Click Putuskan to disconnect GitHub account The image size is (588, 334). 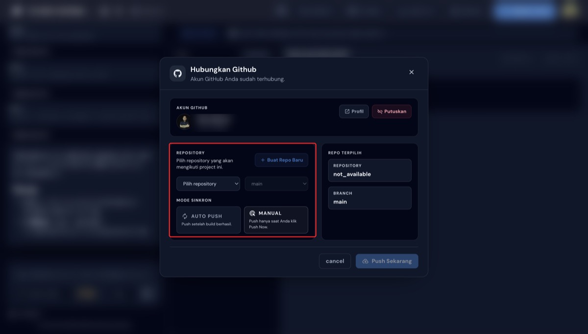point(392,111)
